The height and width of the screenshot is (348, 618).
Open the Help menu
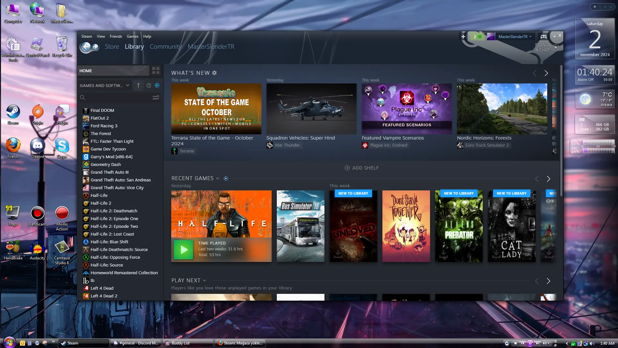tap(147, 36)
